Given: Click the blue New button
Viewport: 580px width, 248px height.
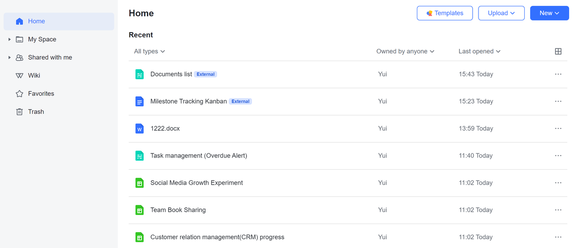Looking at the screenshot, I should point(549,13).
